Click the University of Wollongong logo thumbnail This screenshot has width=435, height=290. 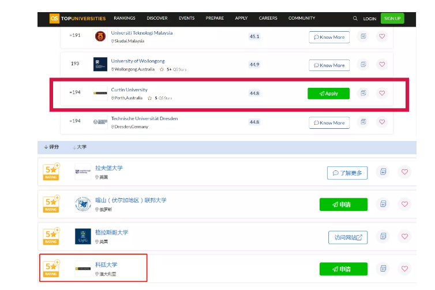coord(100,64)
